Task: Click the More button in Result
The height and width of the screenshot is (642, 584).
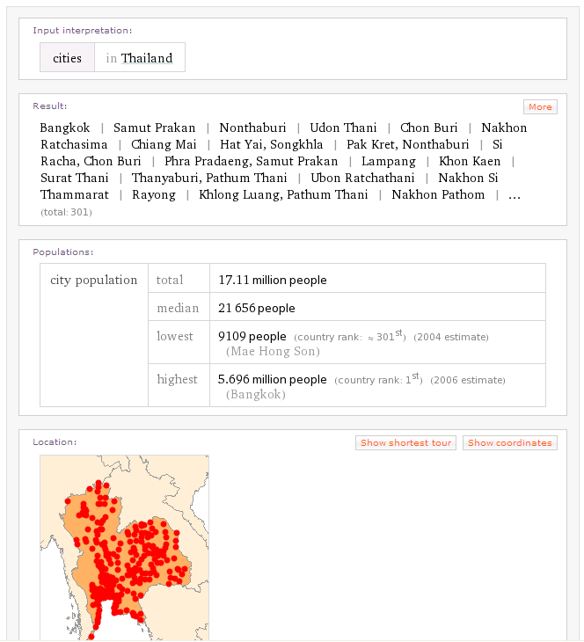Action: [x=540, y=107]
